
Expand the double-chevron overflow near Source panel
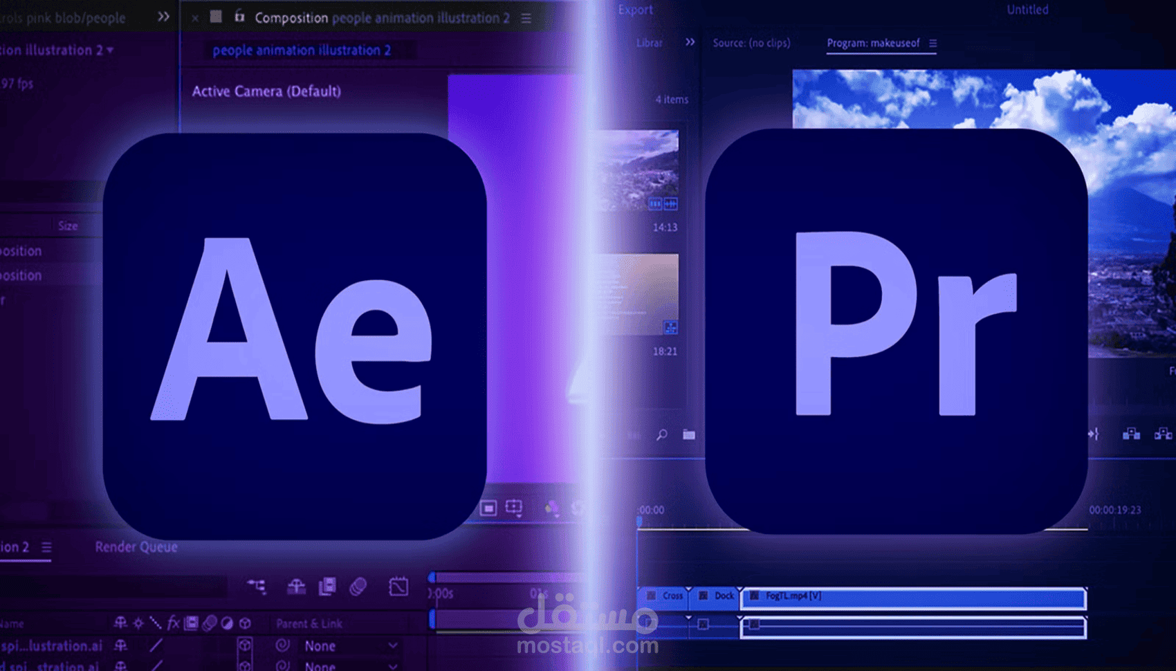[x=690, y=42]
